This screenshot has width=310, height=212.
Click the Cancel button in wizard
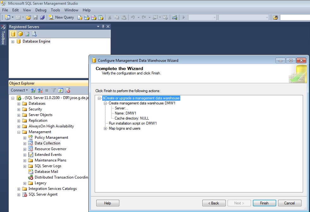(289, 203)
